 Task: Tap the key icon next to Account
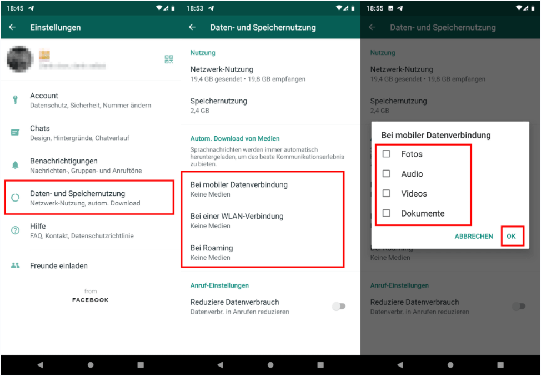click(15, 100)
